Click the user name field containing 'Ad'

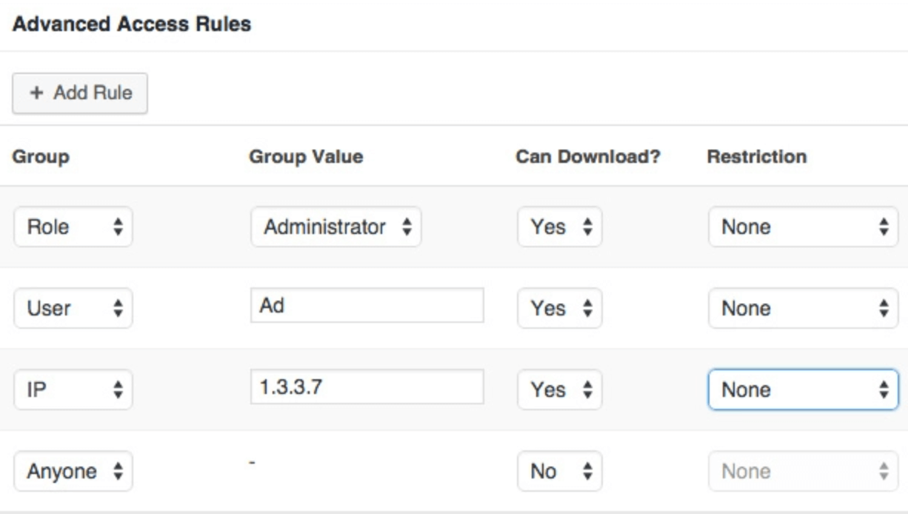[x=367, y=305]
